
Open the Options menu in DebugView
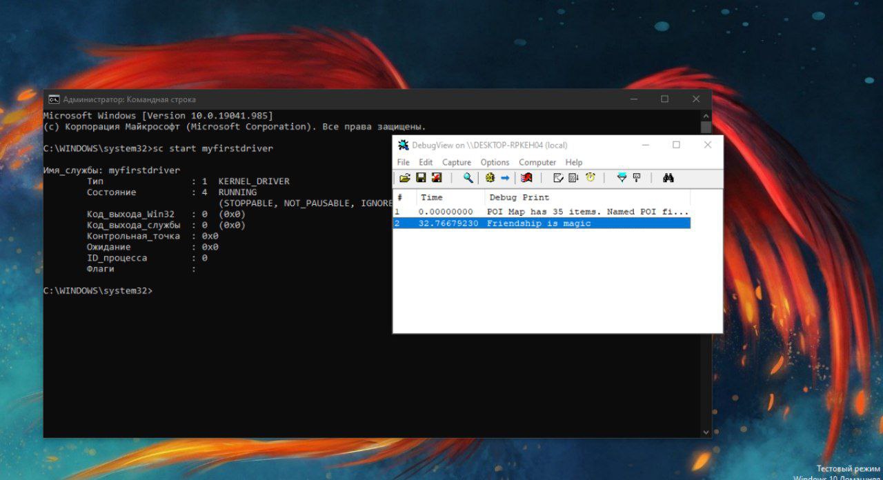click(x=495, y=162)
